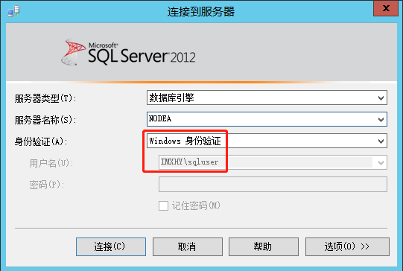403x271 pixels.
Task: Expand the 服务器名称 dropdown arrow
Action: point(381,119)
